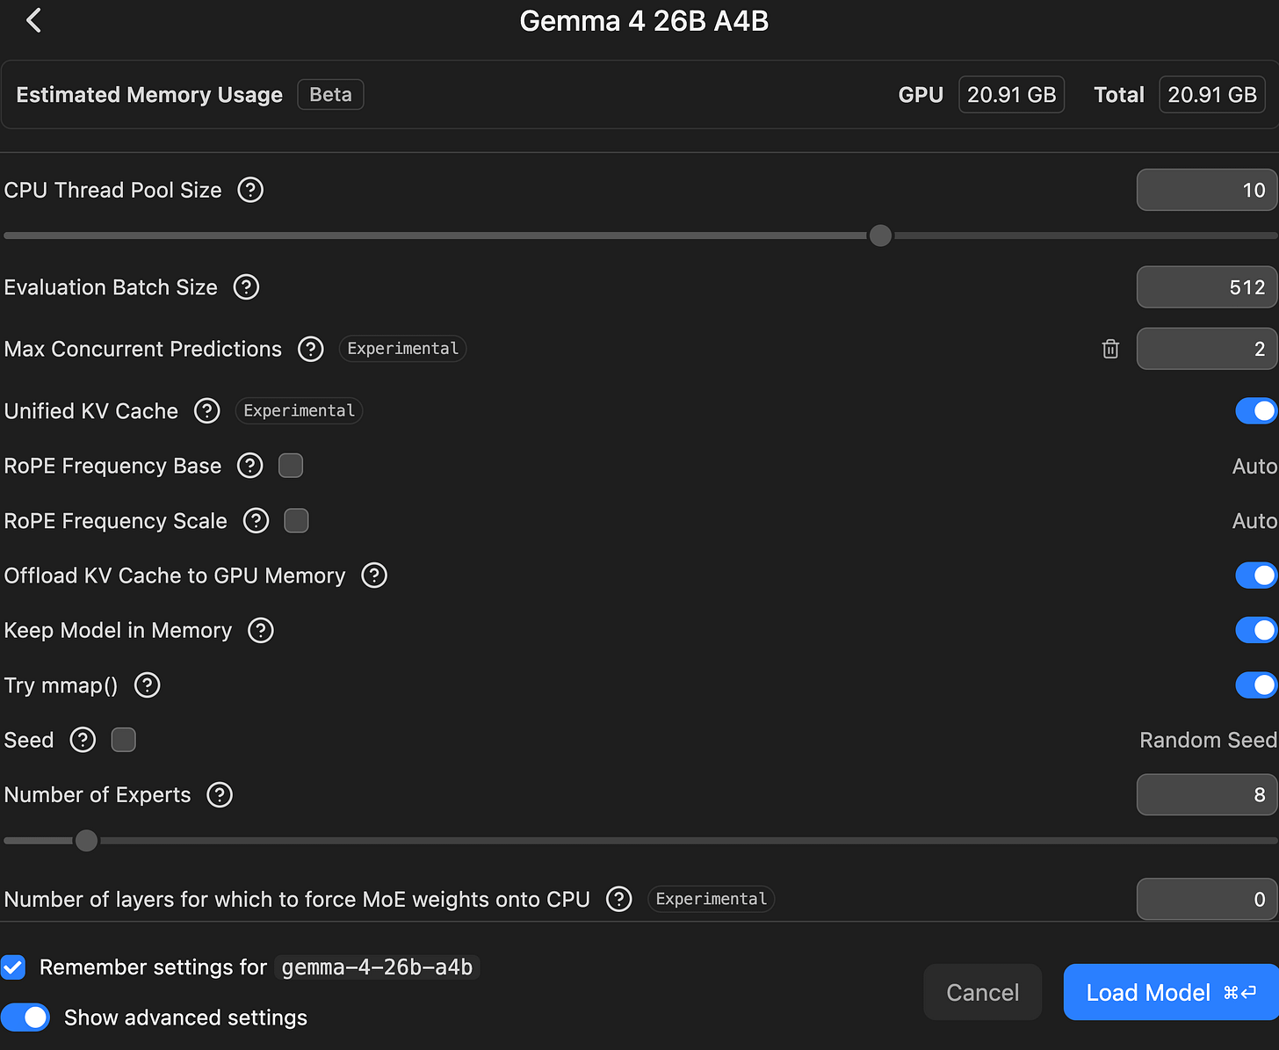Click the gemma-4-26b-a4b model identifier

(377, 967)
